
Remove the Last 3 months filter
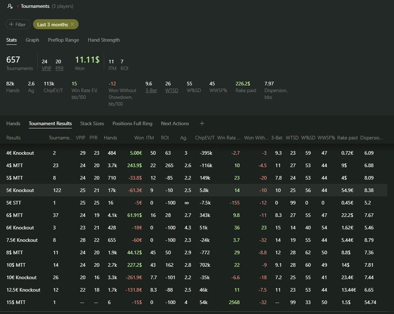(73, 24)
